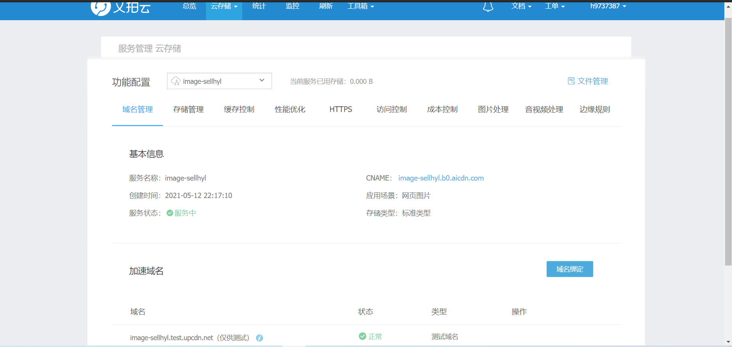Click the green status icon beside 服务中
Image resolution: width=732 pixels, height=347 pixels.
pos(170,213)
